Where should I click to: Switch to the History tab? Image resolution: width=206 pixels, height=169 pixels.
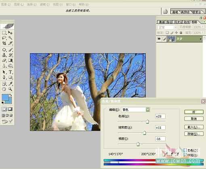click(x=178, y=22)
